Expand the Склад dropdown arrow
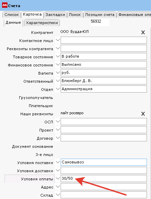Image resolution: width=151 pixels, height=199 pixels. tap(58, 195)
